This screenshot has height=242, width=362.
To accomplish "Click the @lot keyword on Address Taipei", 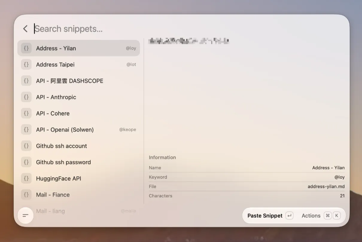I will [131, 65].
